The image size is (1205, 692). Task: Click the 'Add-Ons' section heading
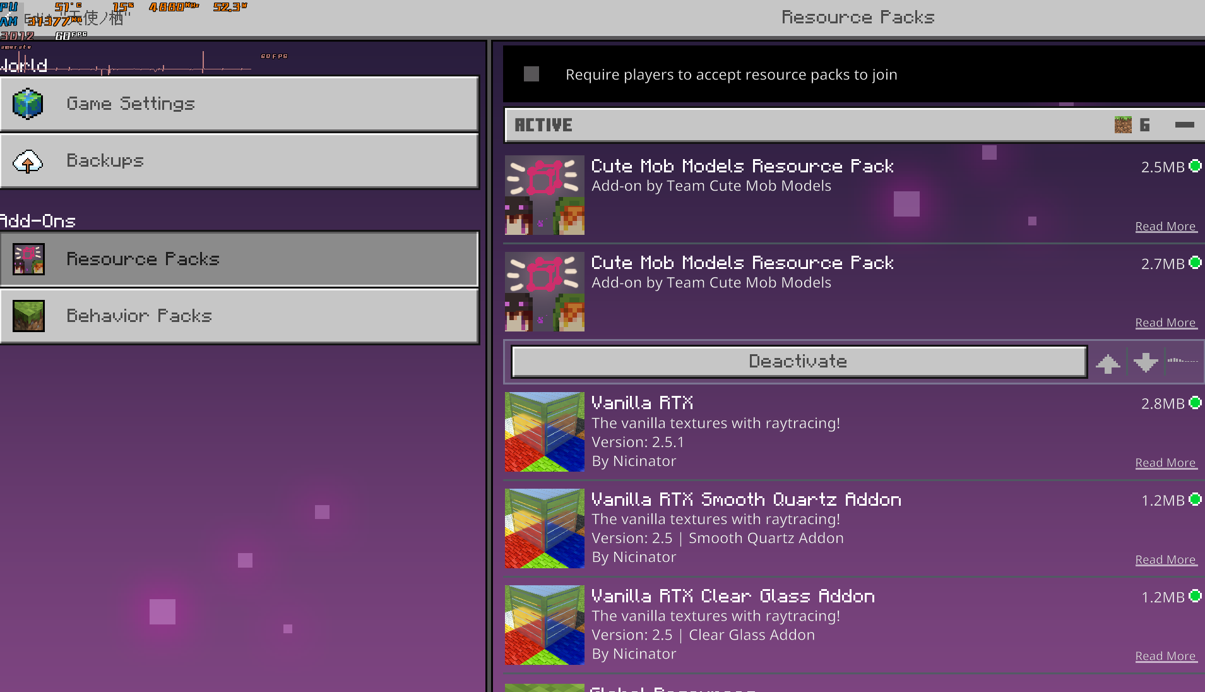coord(38,221)
